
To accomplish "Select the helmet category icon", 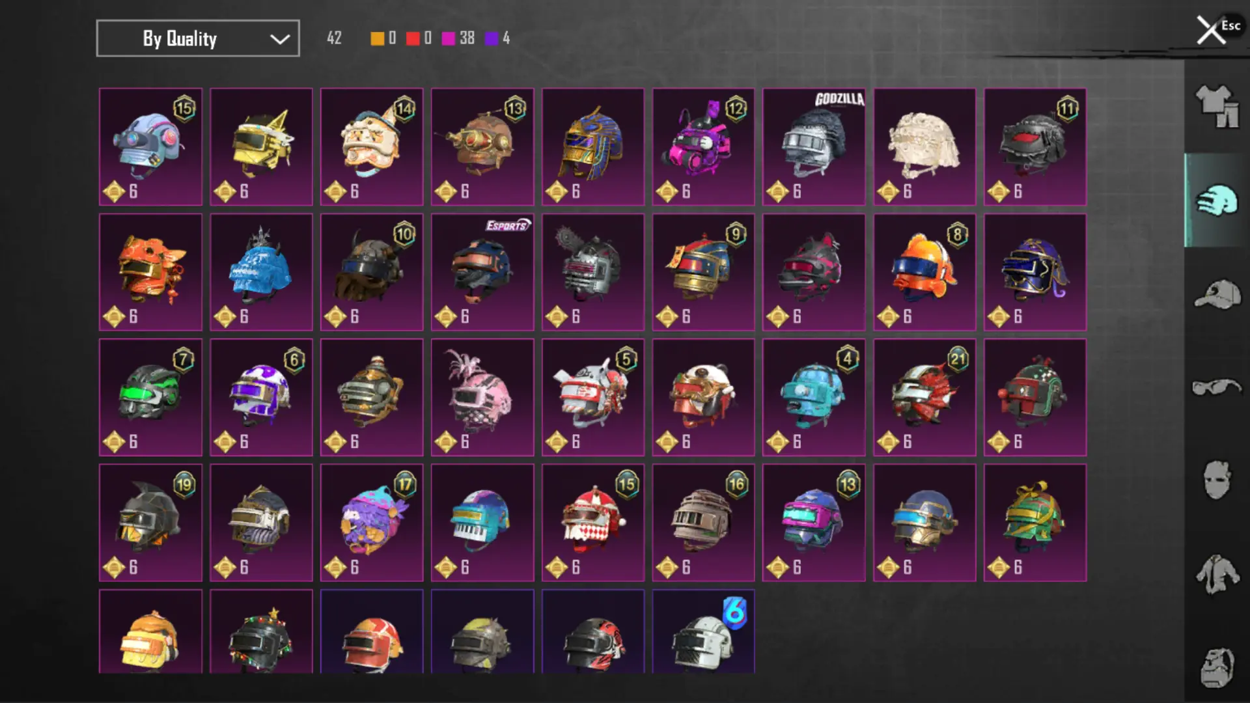I will point(1217,200).
